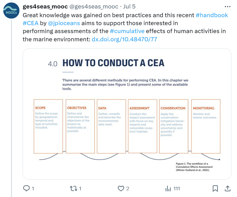Visit the @jpioceans mention

64,23
